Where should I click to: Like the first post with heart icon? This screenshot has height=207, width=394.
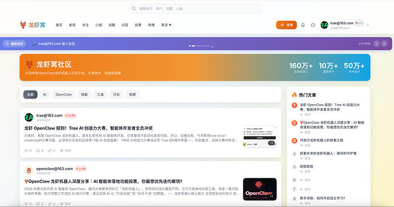[x=26, y=150]
